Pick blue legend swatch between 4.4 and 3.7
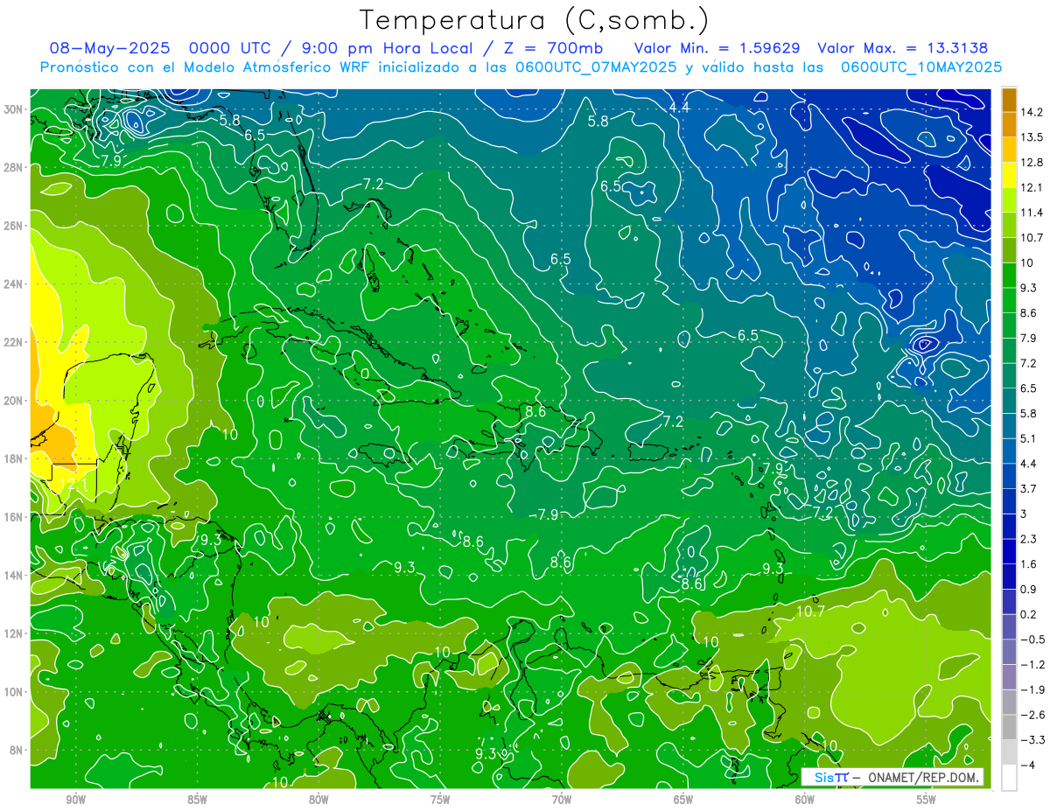 pos(1009,476)
